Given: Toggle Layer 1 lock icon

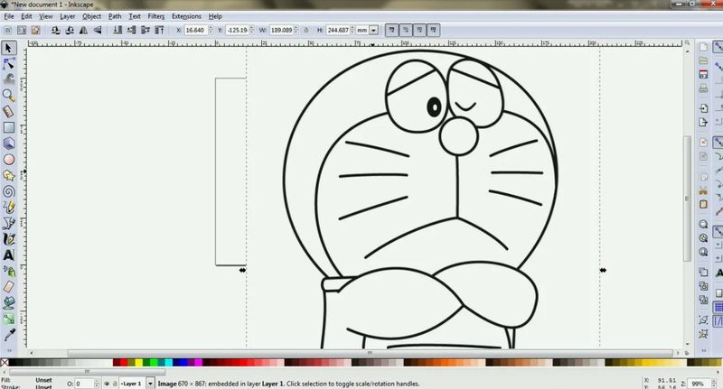Looking at the screenshot, I should click(115, 384).
